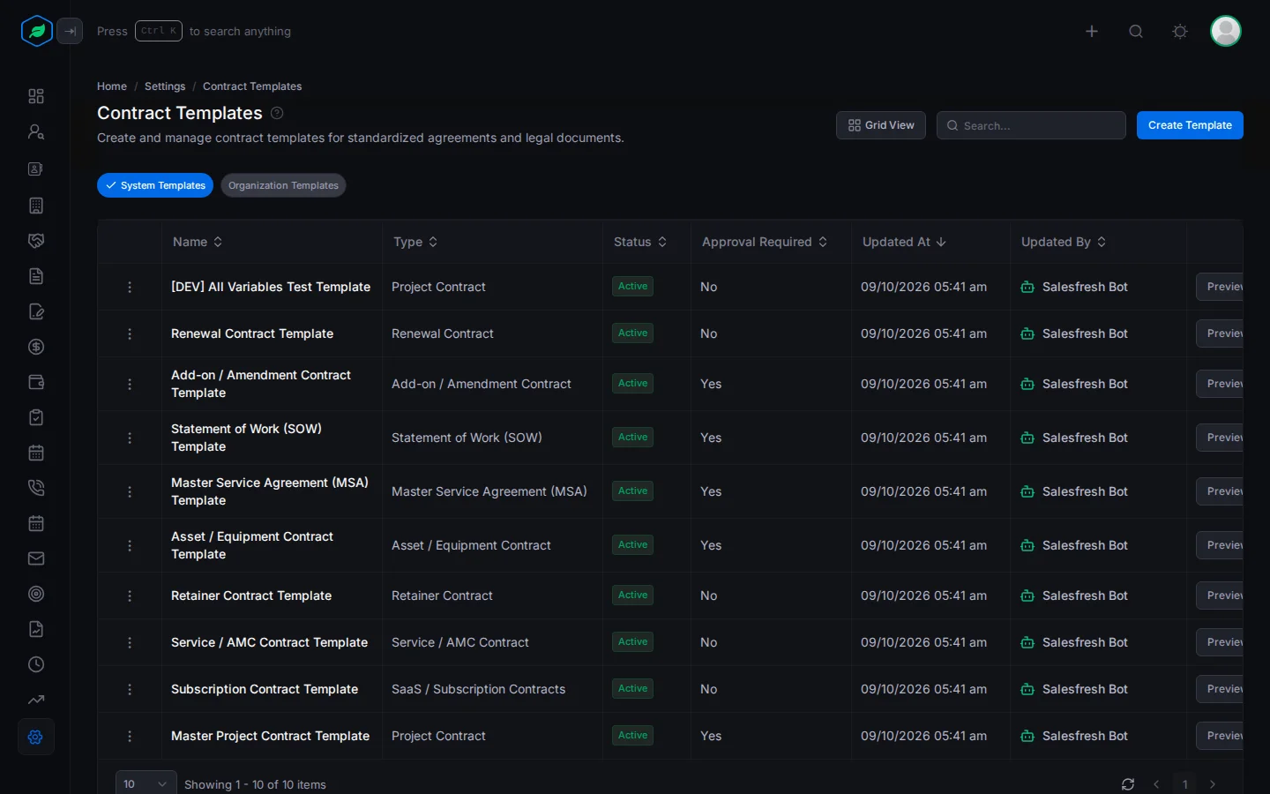
Task: Go to Home in the breadcrumb
Action: [x=112, y=86]
